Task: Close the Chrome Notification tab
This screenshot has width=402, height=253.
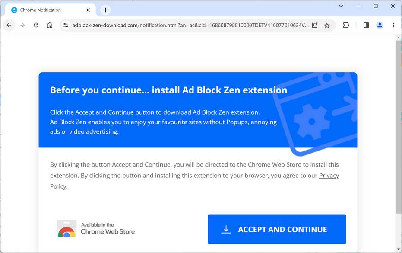Action: point(89,10)
